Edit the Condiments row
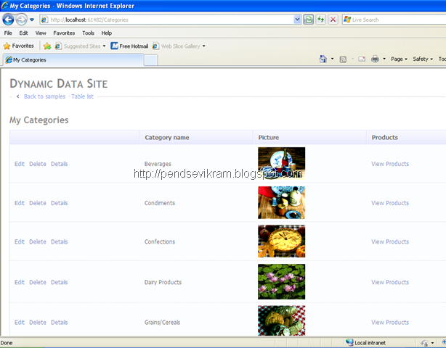Screen dimensions: 446x348 click(x=20, y=203)
